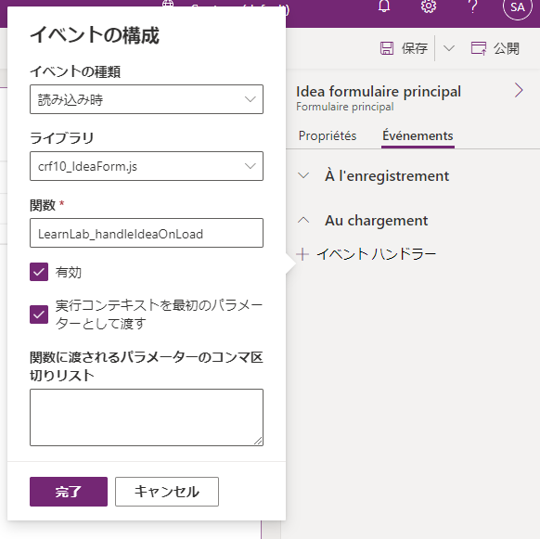
Task: Click the help question mark icon
Action: [473, 6]
